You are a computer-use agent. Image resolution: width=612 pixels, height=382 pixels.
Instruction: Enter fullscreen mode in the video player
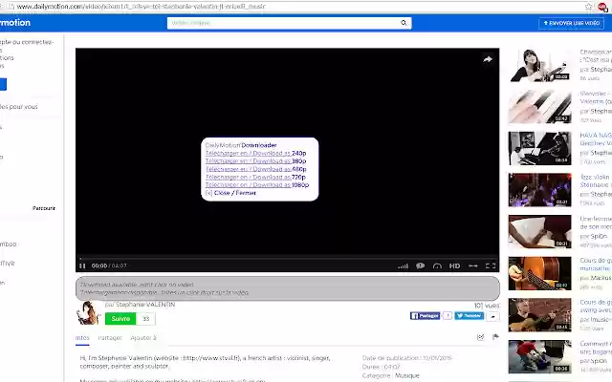[x=491, y=265]
